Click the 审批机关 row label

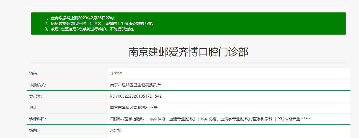point(37,85)
